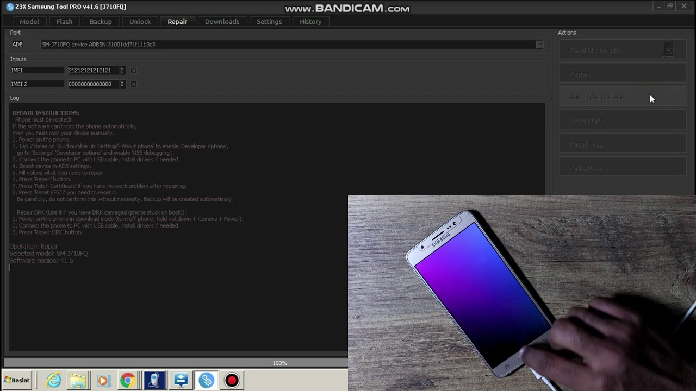Go to the Backup tab
This screenshot has height=391, width=696.
click(101, 22)
